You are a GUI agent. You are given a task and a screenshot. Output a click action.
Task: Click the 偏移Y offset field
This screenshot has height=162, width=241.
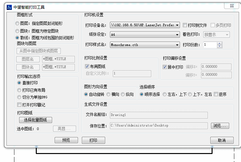coord(216,75)
